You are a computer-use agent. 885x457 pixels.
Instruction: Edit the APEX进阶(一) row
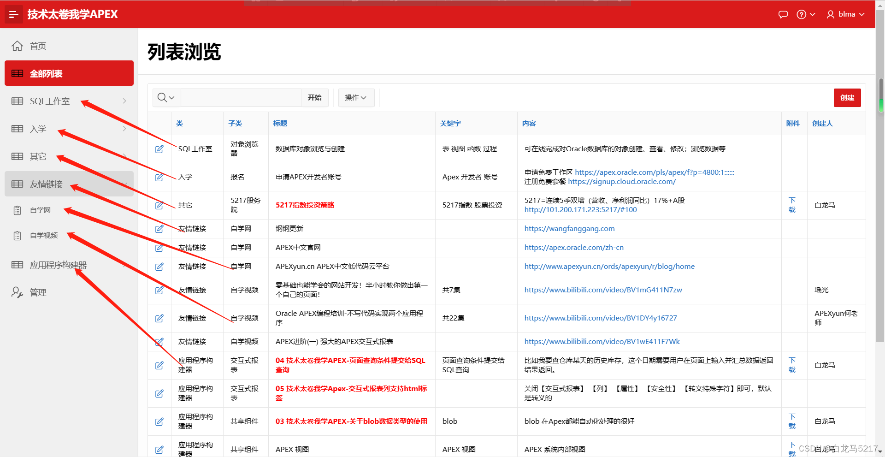159,342
